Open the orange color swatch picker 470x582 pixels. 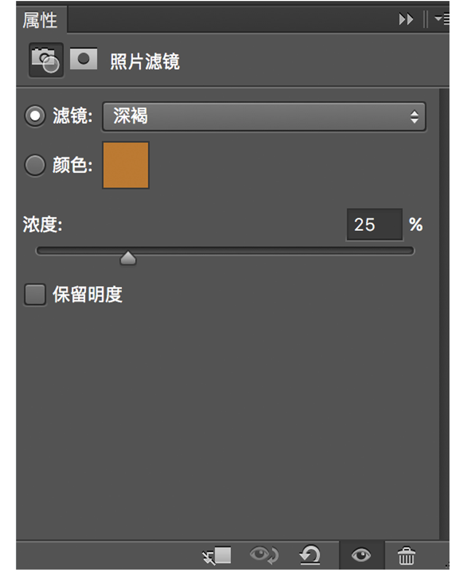[126, 165]
